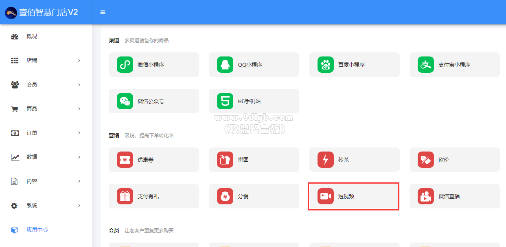Click the QQ小程序 penguin icon
Image resolution: width=506 pixels, height=247 pixels.
pos(225,65)
